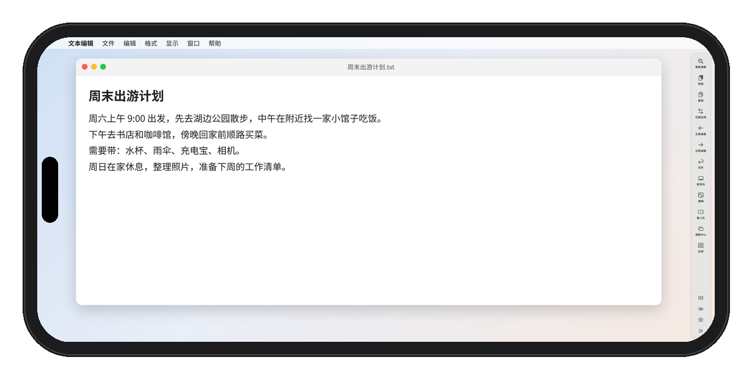Collapse sidebar with double chevron icon
The image size is (752, 379).
(x=701, y=331)
